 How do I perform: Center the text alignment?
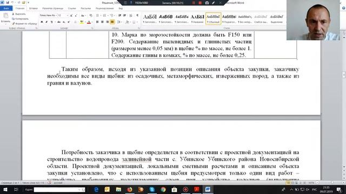coord(102,22)
